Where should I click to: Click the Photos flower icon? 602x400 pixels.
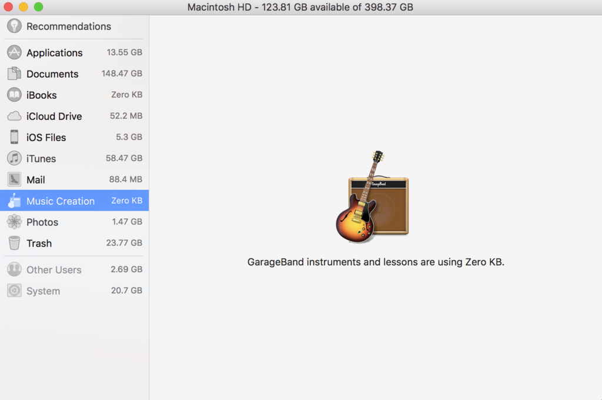pyautogui.click(x=14, y=222)
